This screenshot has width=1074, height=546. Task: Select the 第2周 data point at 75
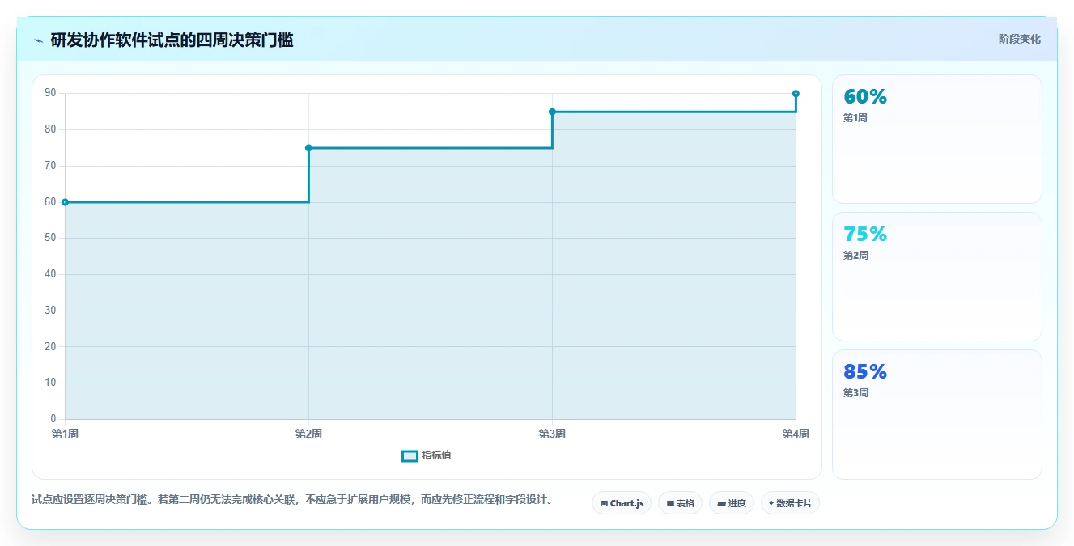point(308,148)
